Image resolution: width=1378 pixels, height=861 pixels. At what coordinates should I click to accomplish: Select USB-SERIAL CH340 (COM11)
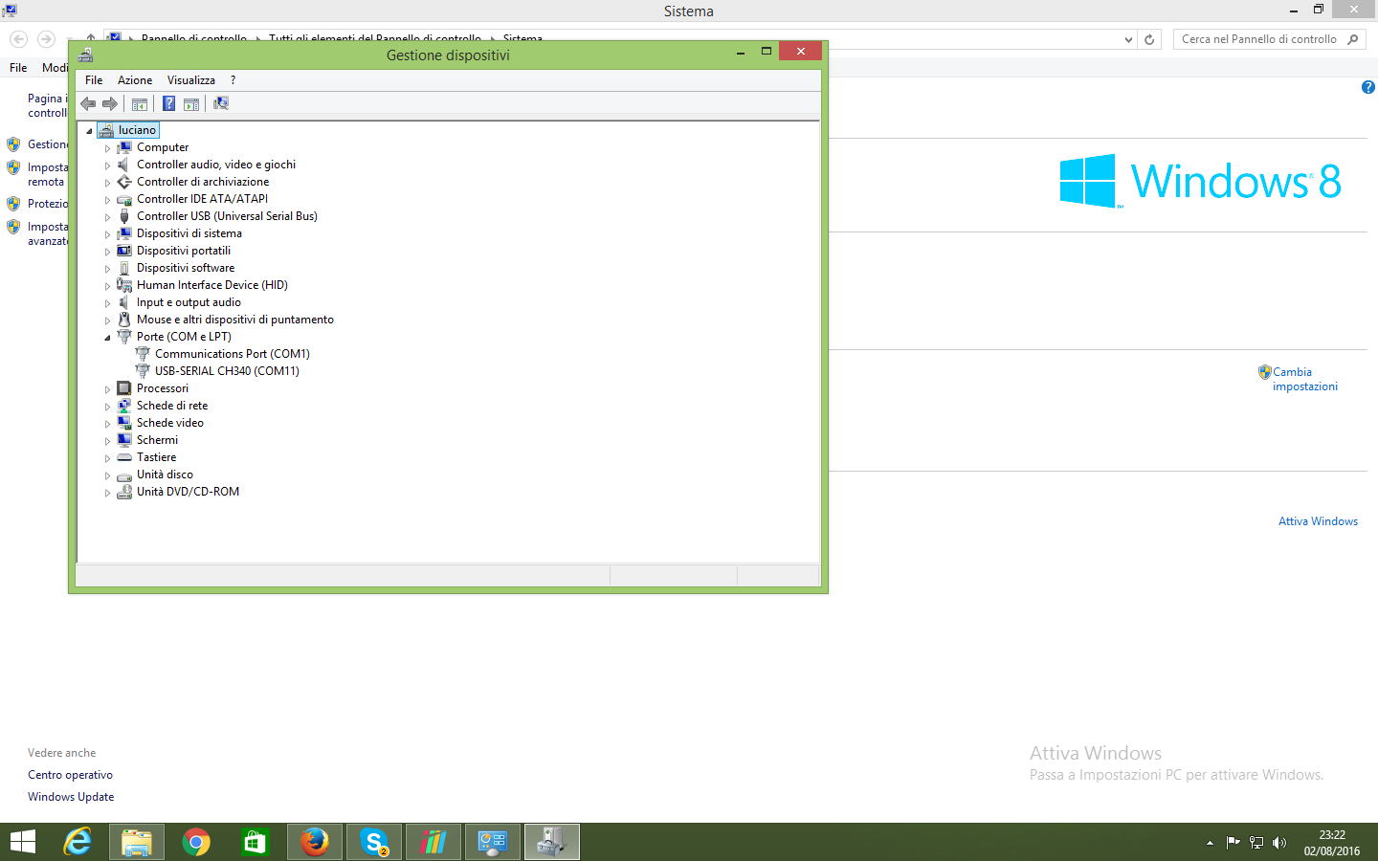227,371
